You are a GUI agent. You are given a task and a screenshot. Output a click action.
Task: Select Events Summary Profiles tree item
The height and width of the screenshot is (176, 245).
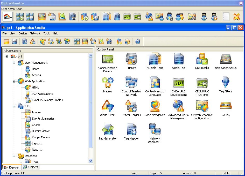point(47,100)
